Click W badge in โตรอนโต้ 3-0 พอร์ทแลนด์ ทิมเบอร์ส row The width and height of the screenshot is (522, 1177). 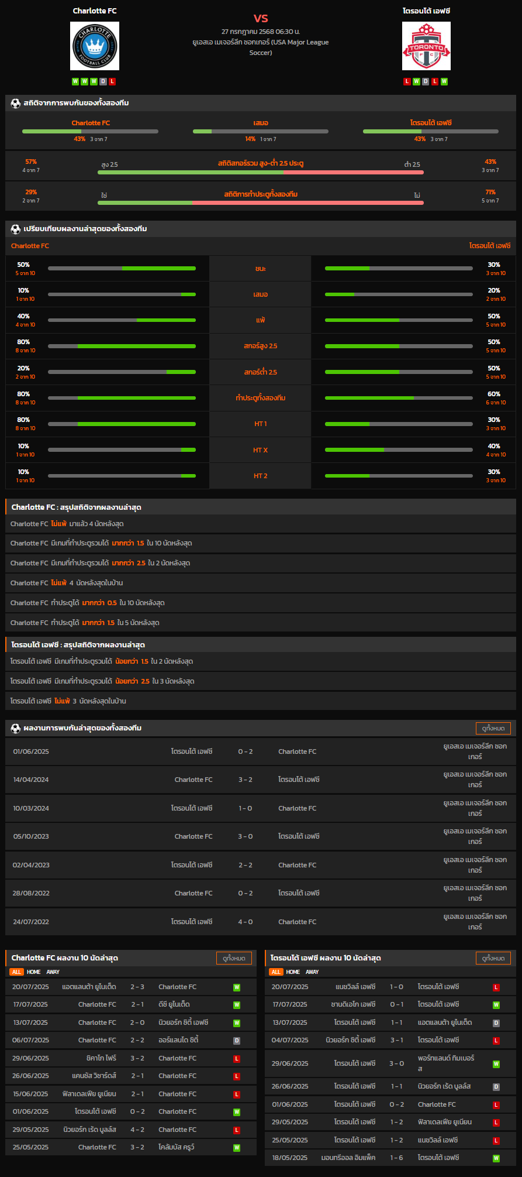[x=496, y=1064]
